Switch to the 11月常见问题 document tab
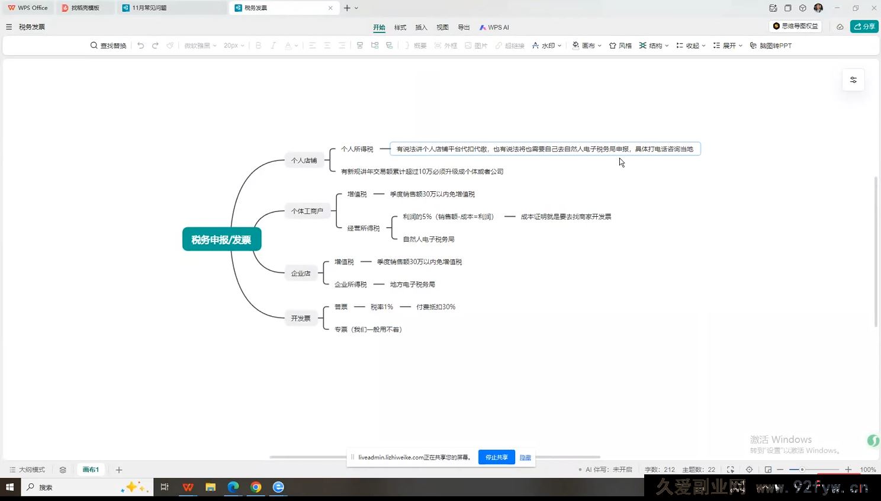Viewport: 881px width, 501px height. point(149,8)
